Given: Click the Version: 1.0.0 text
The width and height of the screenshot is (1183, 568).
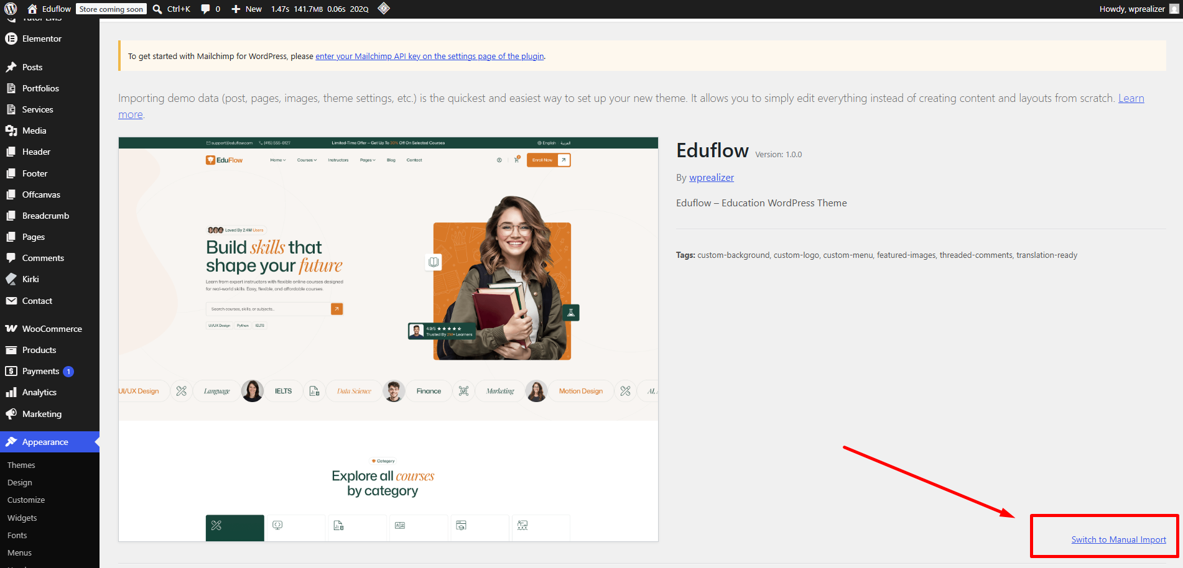Looking at the screenshot, I should (x=779, y=154).
